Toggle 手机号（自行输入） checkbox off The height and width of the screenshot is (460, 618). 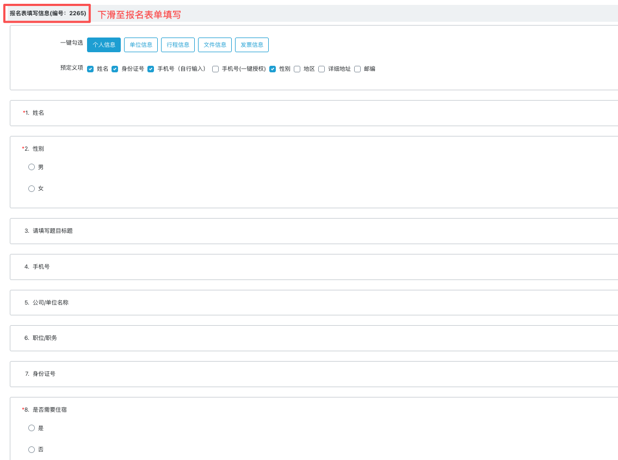[151, 69]
